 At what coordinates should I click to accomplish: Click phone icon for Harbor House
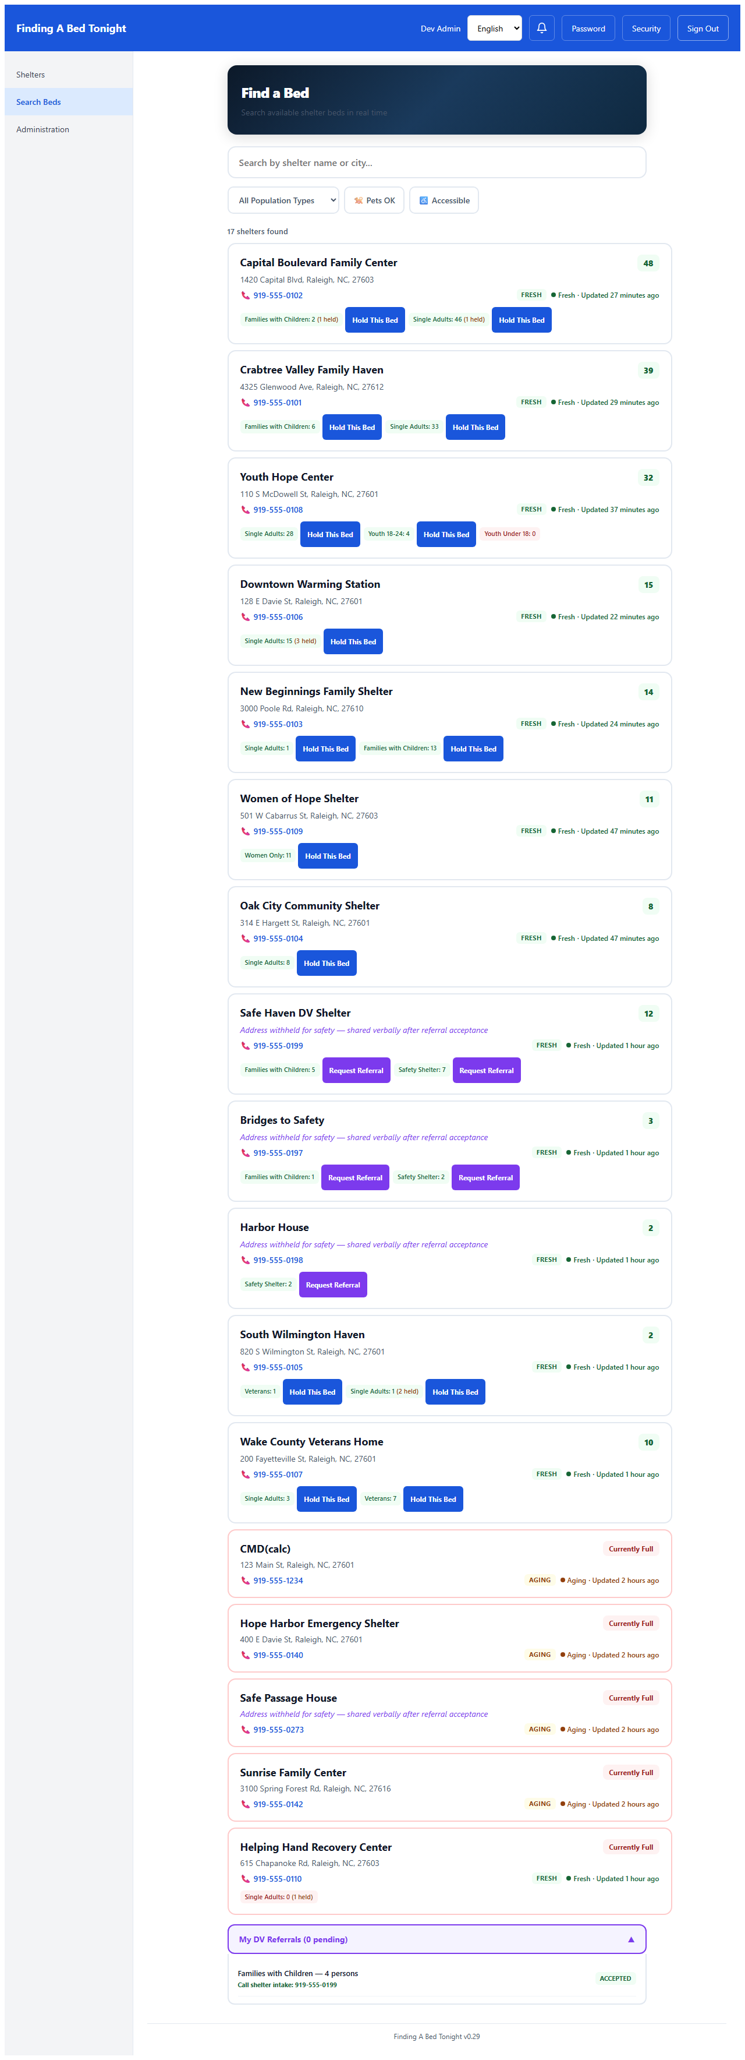246,1260
